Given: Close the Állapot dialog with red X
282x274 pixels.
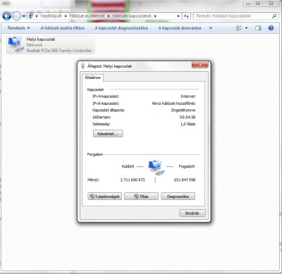Looking at the screenshot, I should (x=200, y=65).
